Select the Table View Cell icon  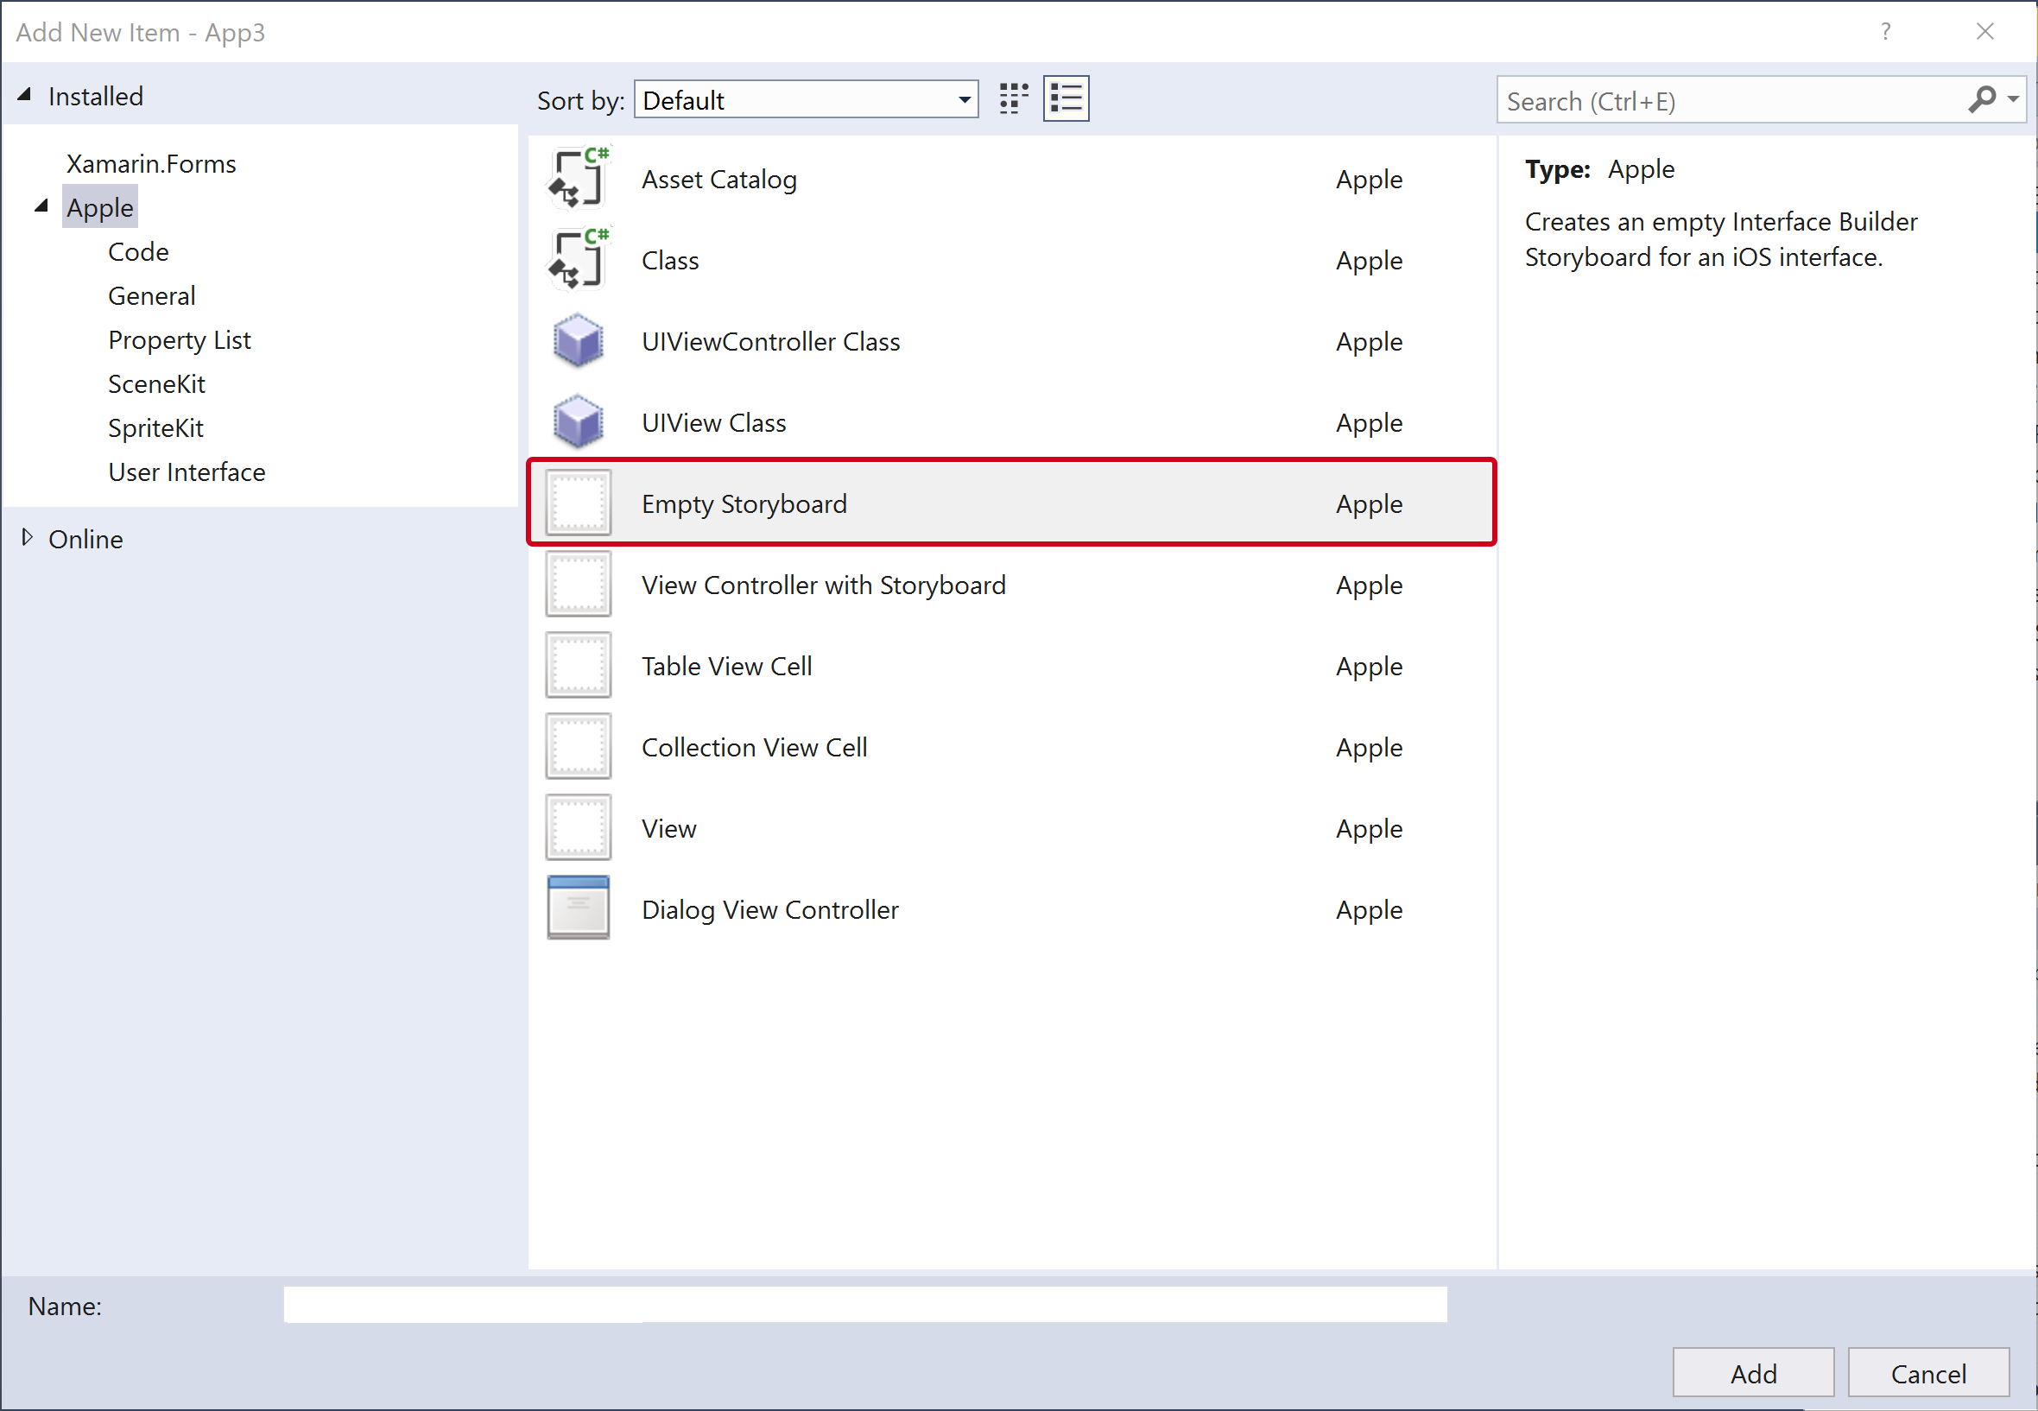coord(578,666)
